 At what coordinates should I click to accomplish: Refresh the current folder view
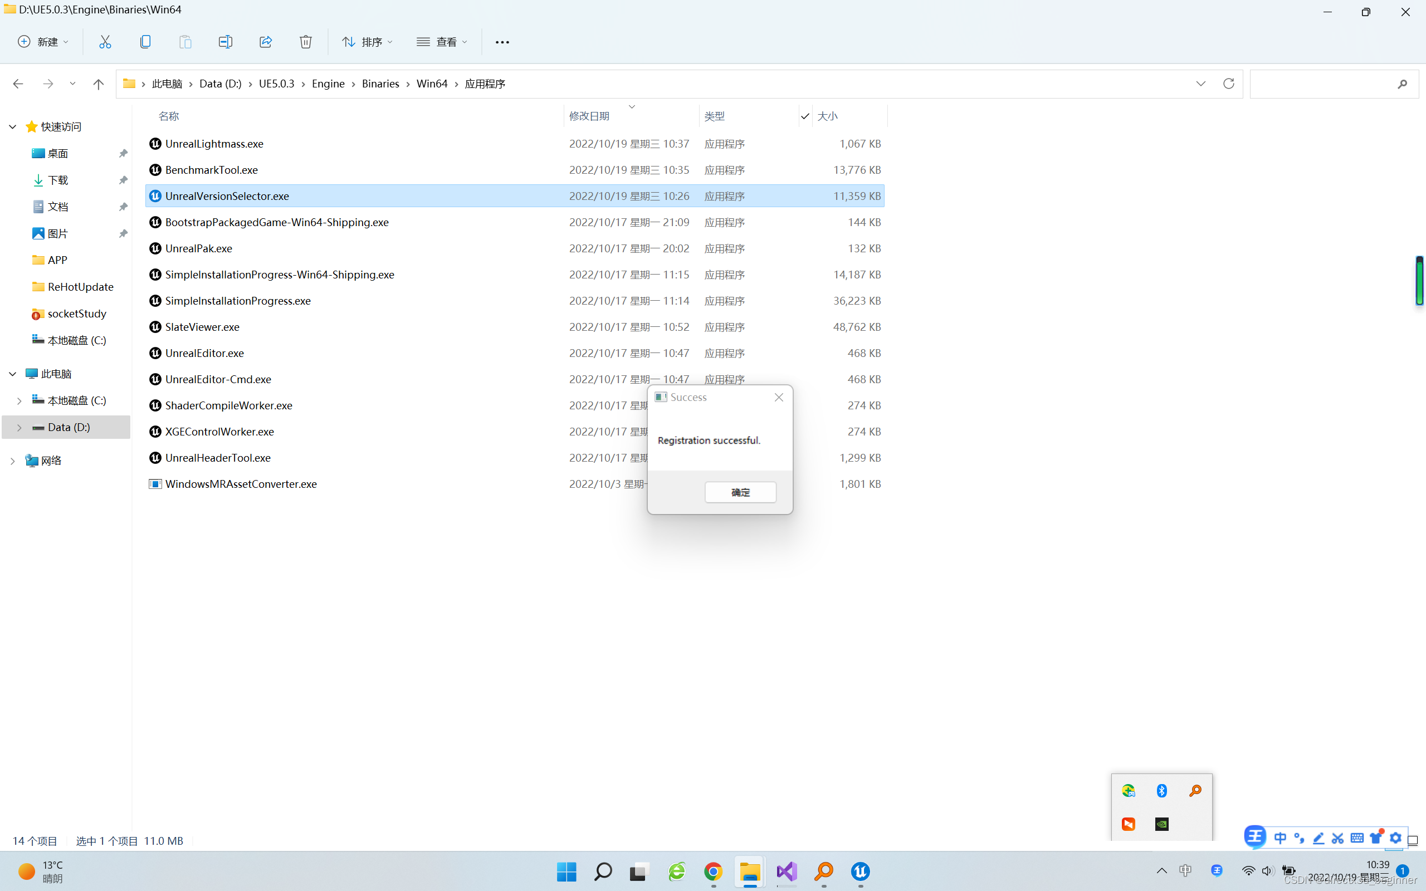tap(1228, 84)
